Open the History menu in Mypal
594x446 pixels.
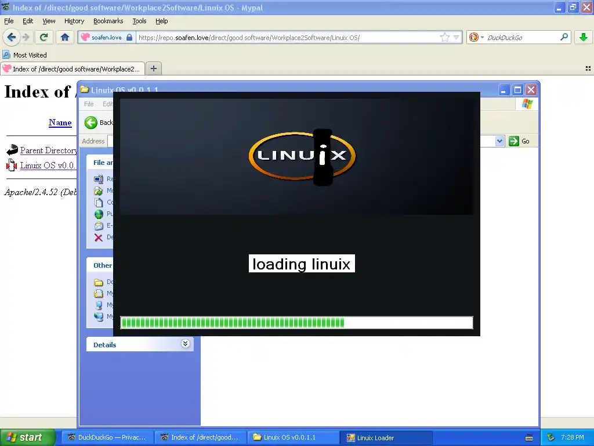[x=74, y=21]
